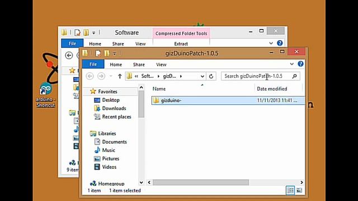Select Downloads in navigation pane
The width and height of the screenshot is (358, 201).
point(114,108)
